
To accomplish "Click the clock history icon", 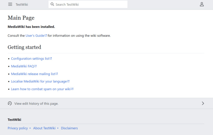I will point(10,103).
